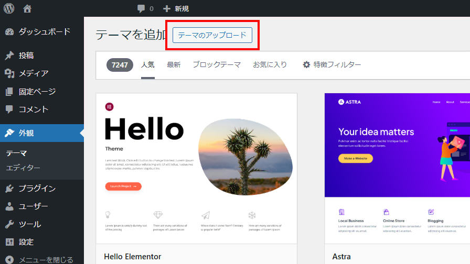Click the メディア media icon
The height and width of the screenshot is (264, 470).
pyautogui.click(x=9, y=73)
